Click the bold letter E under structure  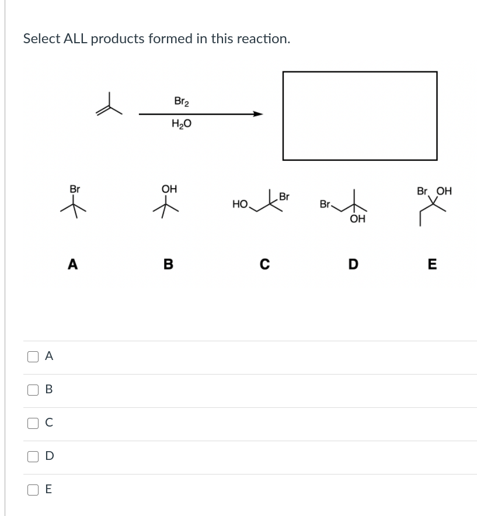432,264
